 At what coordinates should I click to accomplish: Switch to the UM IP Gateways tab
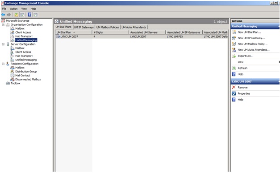point(84,27)
